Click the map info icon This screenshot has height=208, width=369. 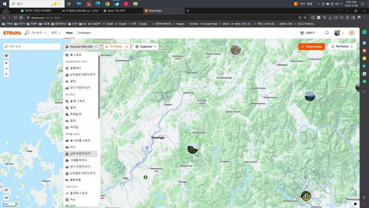(x=355, y=204)
